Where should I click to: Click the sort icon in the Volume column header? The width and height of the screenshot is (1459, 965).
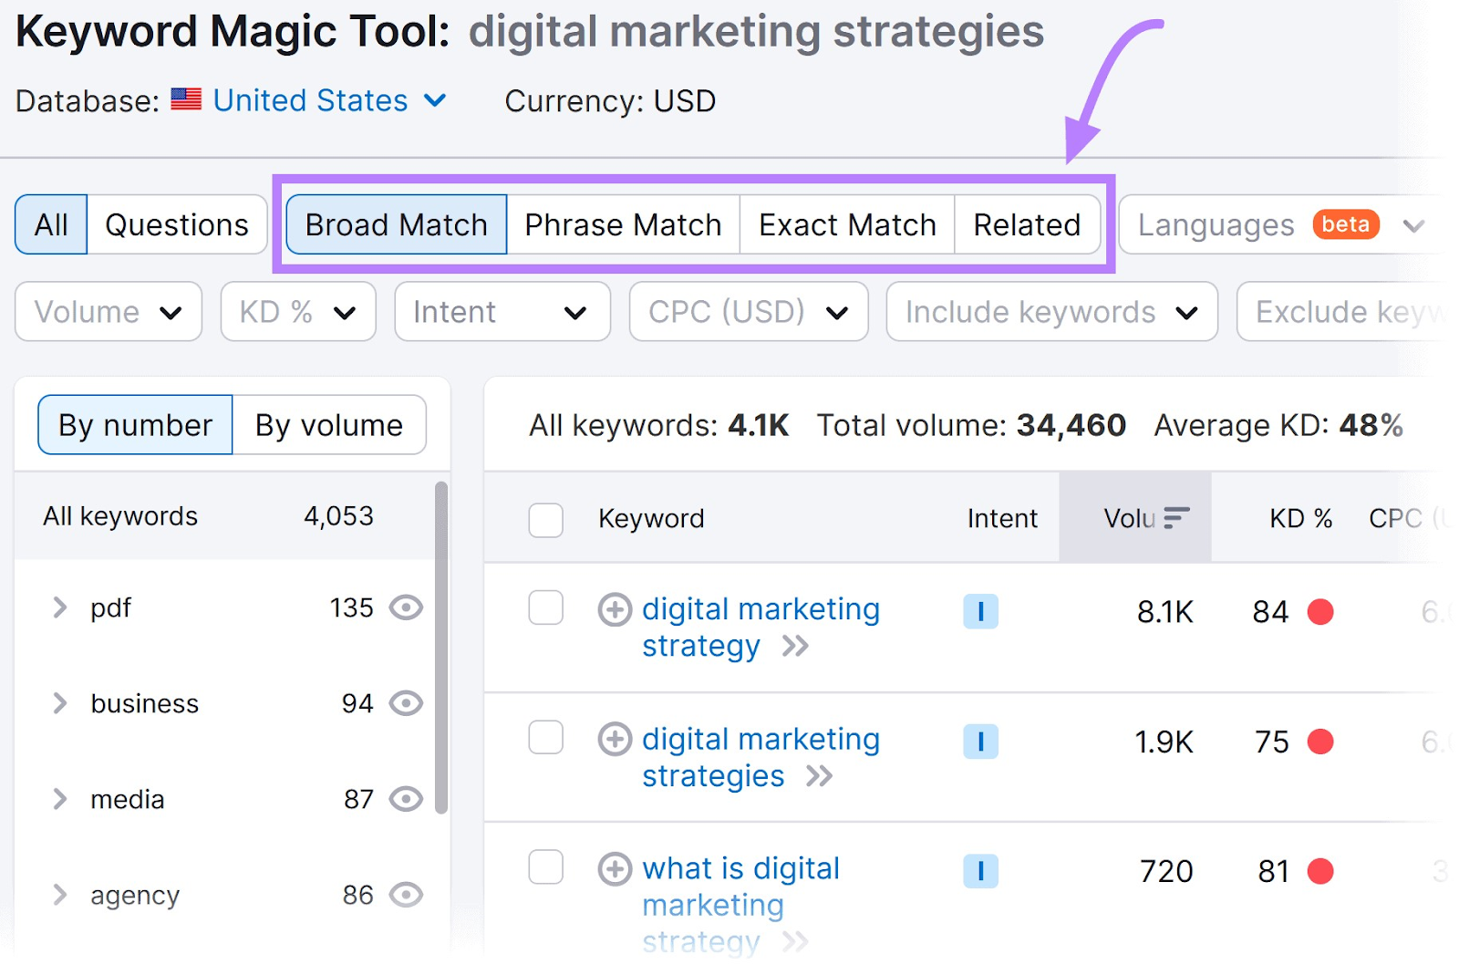[x=1176, y=517]
